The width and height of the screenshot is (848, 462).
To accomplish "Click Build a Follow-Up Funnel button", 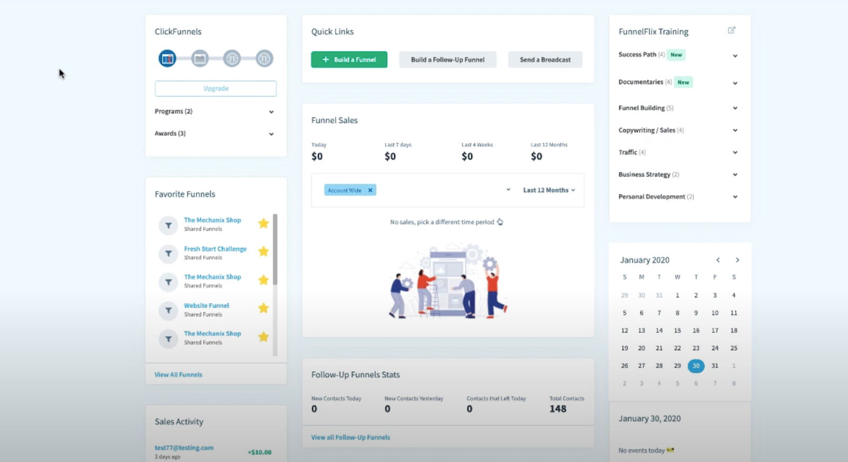I will [448, 60].
